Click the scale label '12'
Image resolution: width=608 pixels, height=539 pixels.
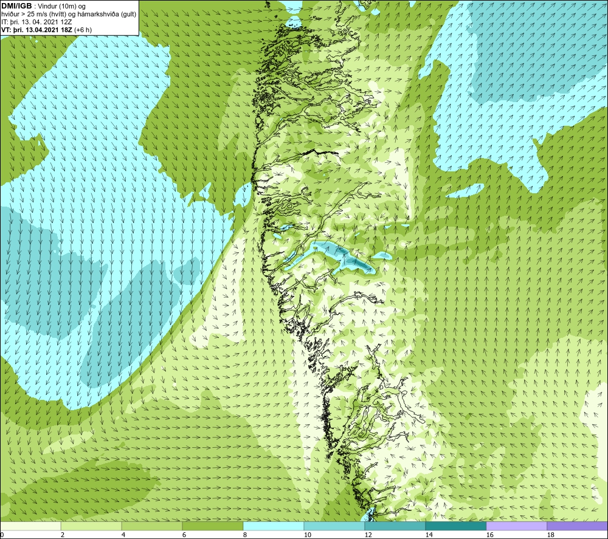point(368,535)
